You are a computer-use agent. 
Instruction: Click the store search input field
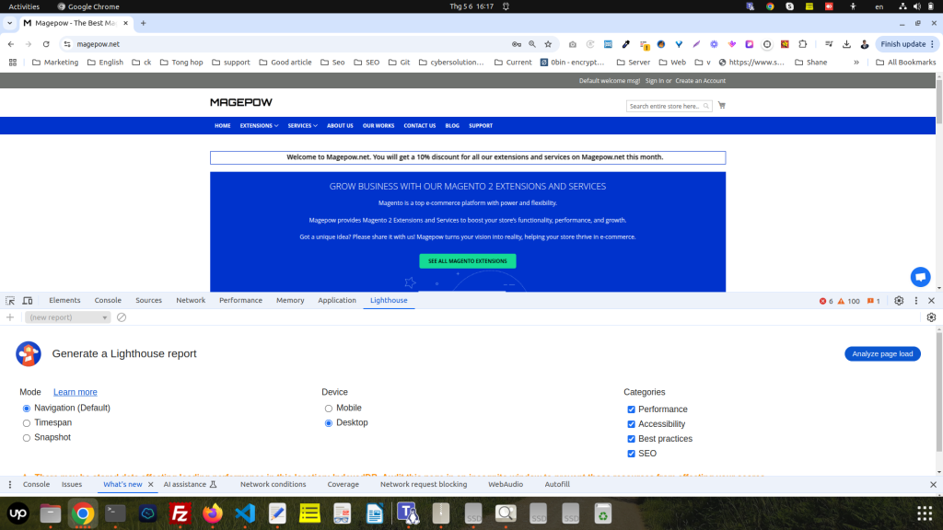pos(664,107)
